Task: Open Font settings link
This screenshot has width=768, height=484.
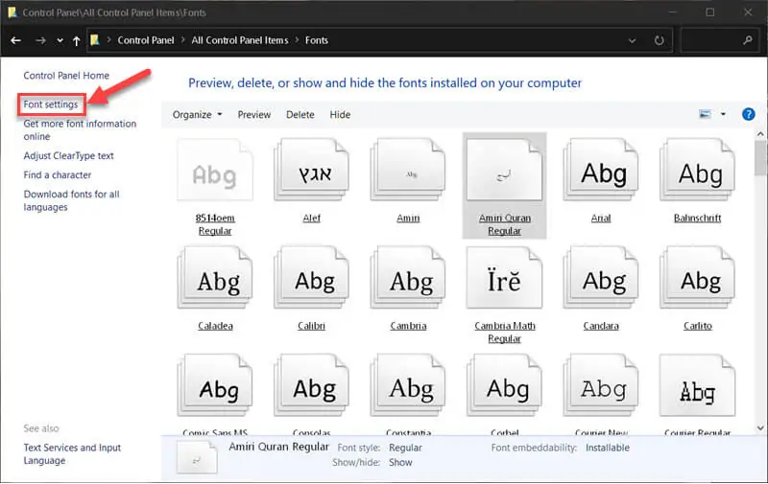Action: [51, 104]
